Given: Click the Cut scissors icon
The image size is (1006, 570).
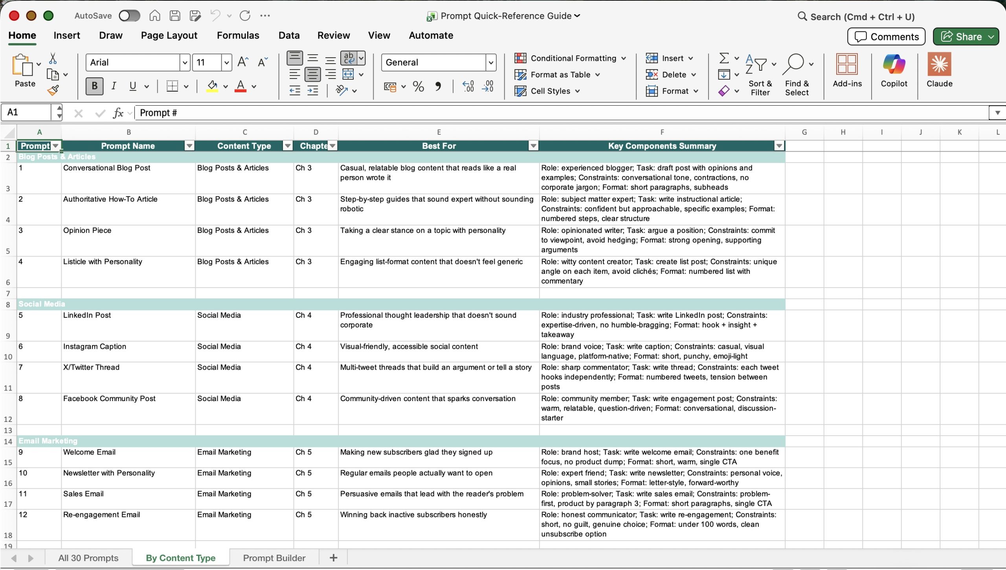Looking at the screenshot, I should 53,59.
